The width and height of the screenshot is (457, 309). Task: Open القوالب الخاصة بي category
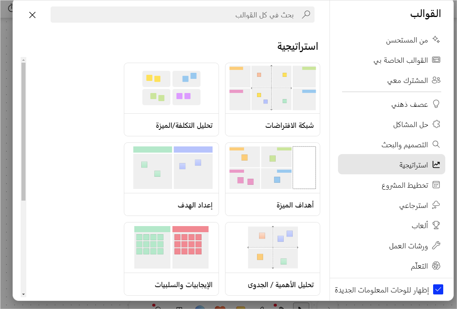coord(391,60)
